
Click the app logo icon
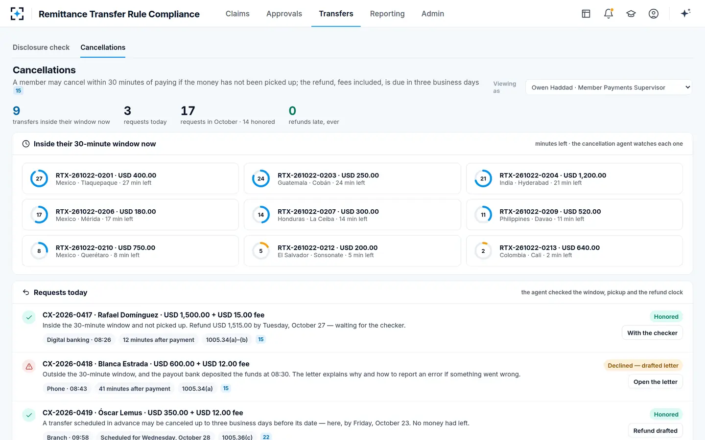coord(17,14)
